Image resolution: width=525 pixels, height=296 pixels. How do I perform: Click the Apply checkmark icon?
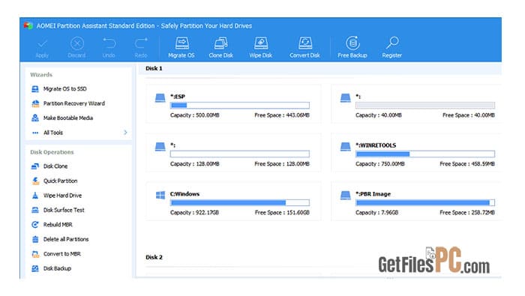pyautogui.click(x=42, y=43)
